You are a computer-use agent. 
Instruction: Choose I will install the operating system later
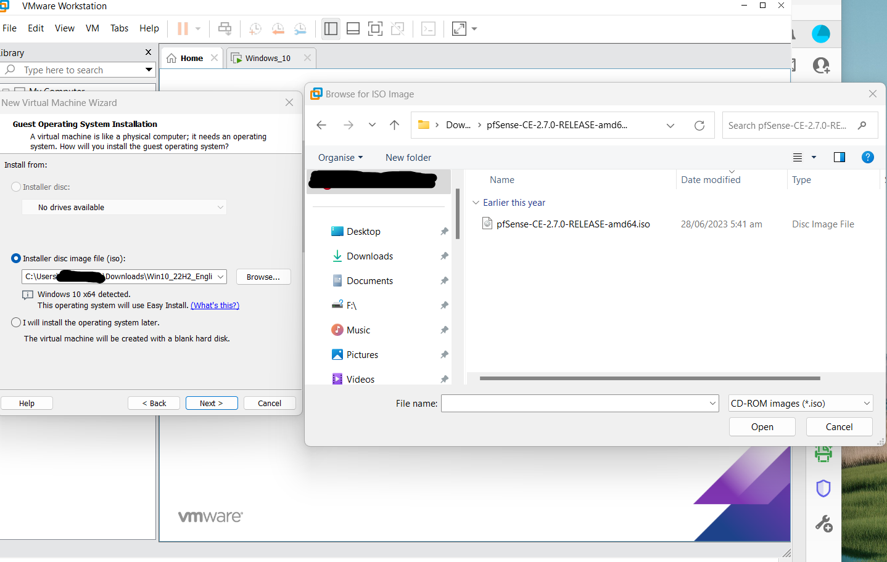[16, 322]
